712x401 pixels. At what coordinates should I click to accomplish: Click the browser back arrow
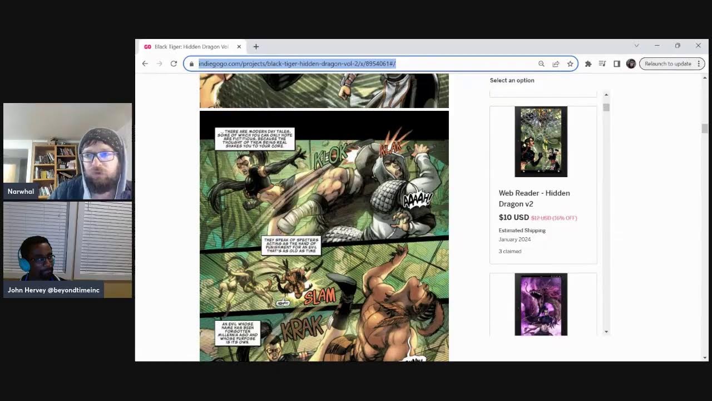(145, 63)
